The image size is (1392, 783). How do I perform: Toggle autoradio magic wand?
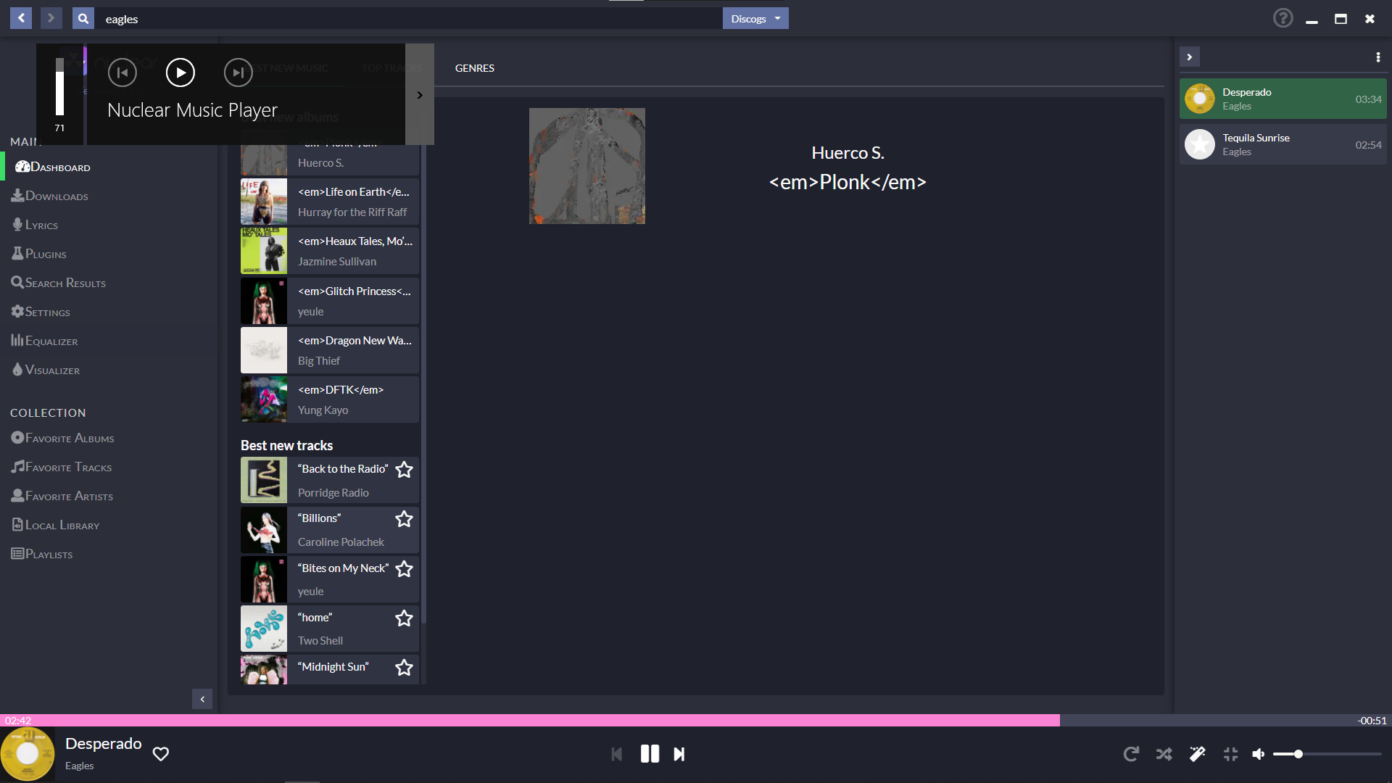pyautogui.click(x=1197, y=754)
